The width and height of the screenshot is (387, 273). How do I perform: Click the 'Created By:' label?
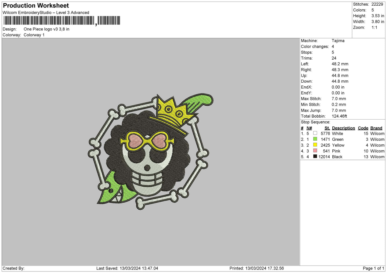[13, 268]
